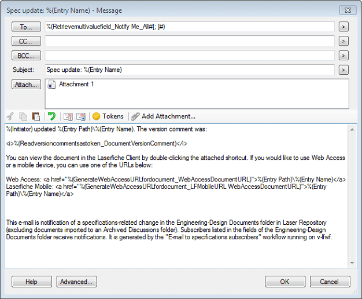Click the Help button
Image resolution: width=362 pixels, height=299 pixels.
click(x=32, y=282)
